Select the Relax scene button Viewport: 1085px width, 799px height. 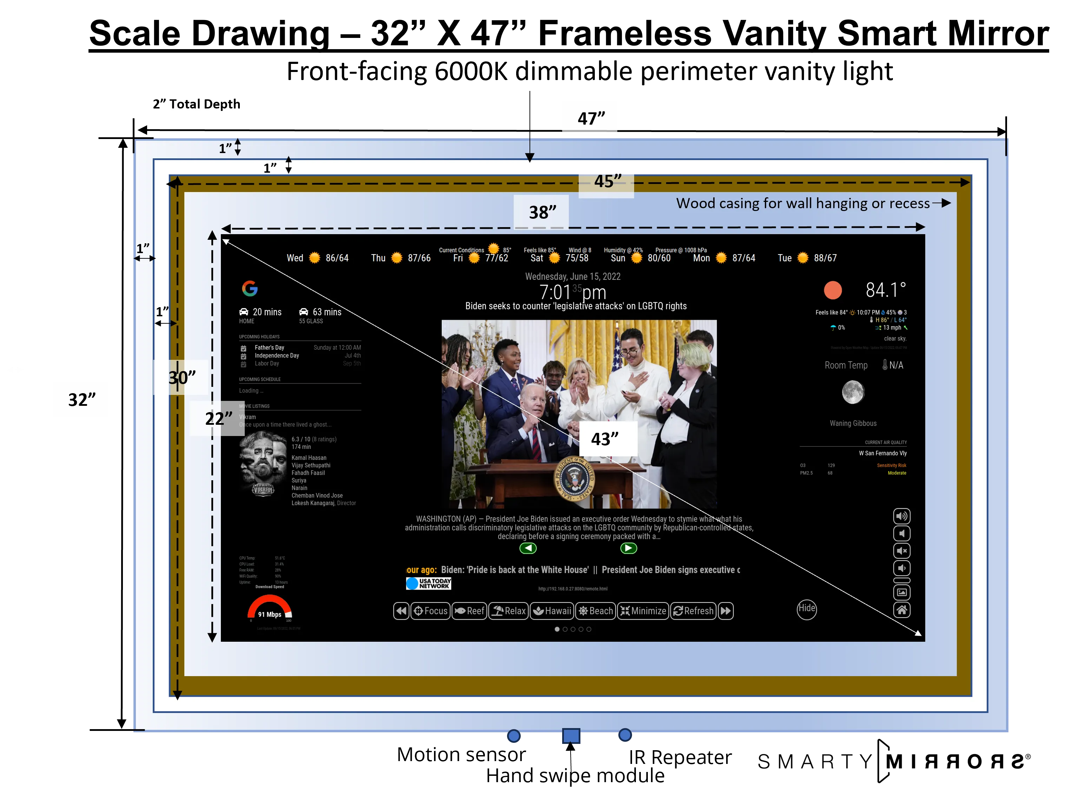click(x=508, y=611)
